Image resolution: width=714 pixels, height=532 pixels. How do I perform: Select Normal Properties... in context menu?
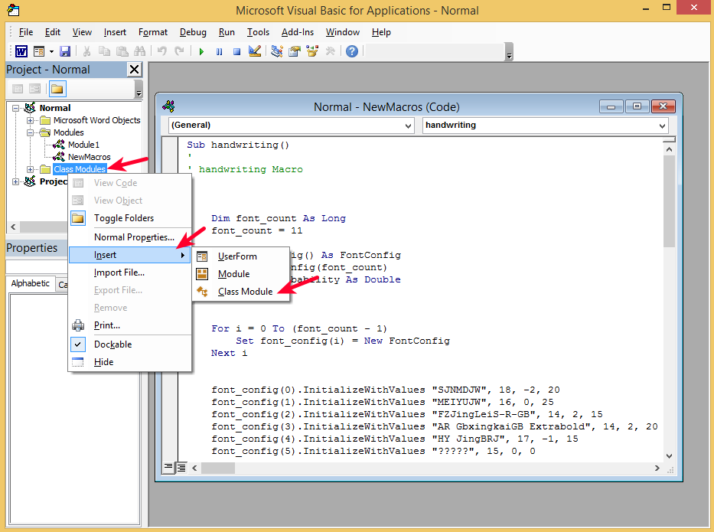click(134, 237)
